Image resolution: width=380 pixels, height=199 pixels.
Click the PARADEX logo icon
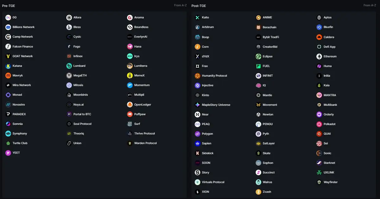(8, 114)
